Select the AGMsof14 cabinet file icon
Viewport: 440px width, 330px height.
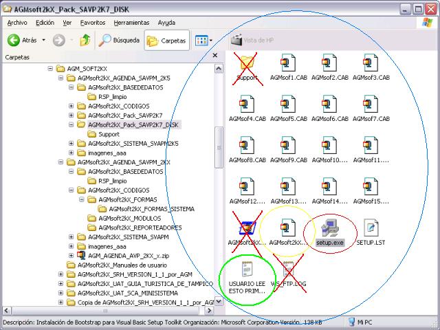(x=329, y=186)
